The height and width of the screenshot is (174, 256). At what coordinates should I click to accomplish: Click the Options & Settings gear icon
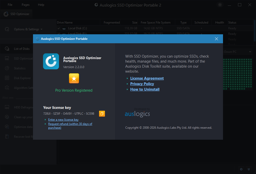pos(7,29)
